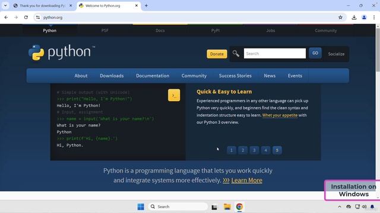Open the notification bell icon

click(x=372, y=206)
